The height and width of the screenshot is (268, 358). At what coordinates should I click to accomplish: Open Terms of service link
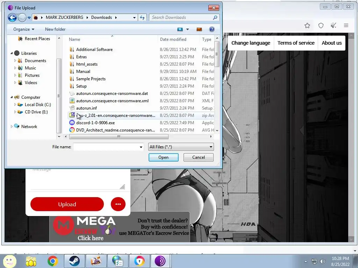point(296,43)
